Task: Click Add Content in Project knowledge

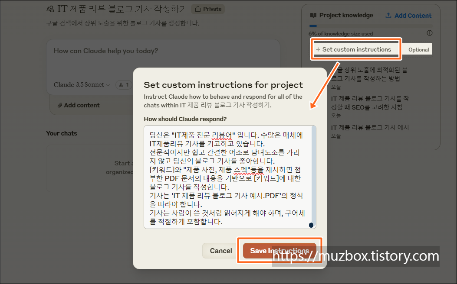Action: point(408,16)
